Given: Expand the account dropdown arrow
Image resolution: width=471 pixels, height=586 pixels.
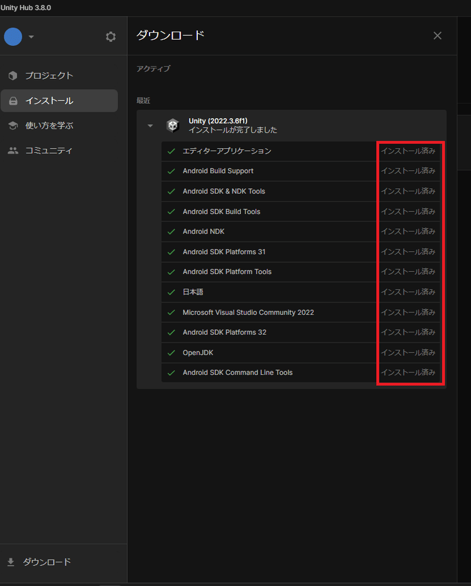Looking at the screenshot, I should click(31, 36).
